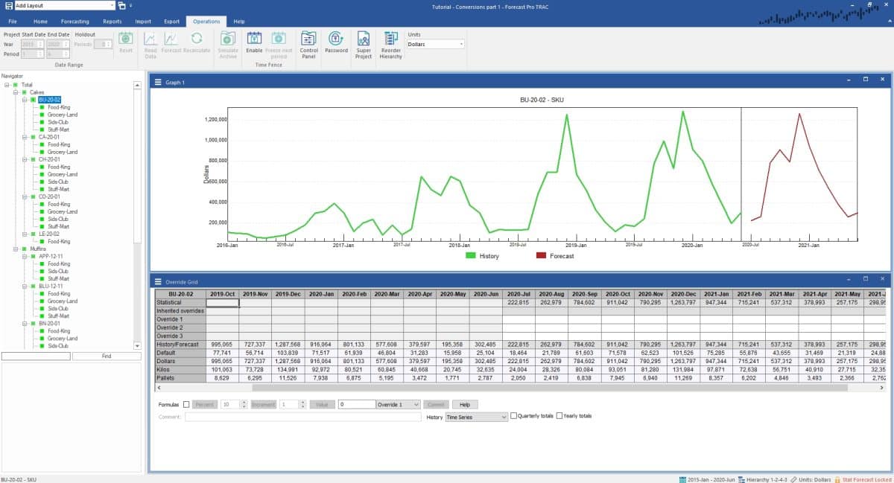
Task: Open the Override Grid hamburger menu
Action: click(x=158, y=282)
